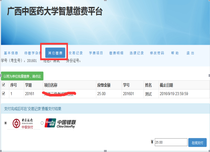This screenshot has width=210, height=152.
Task: Select the UnionPay payment radio button
Action: (42, 123)
